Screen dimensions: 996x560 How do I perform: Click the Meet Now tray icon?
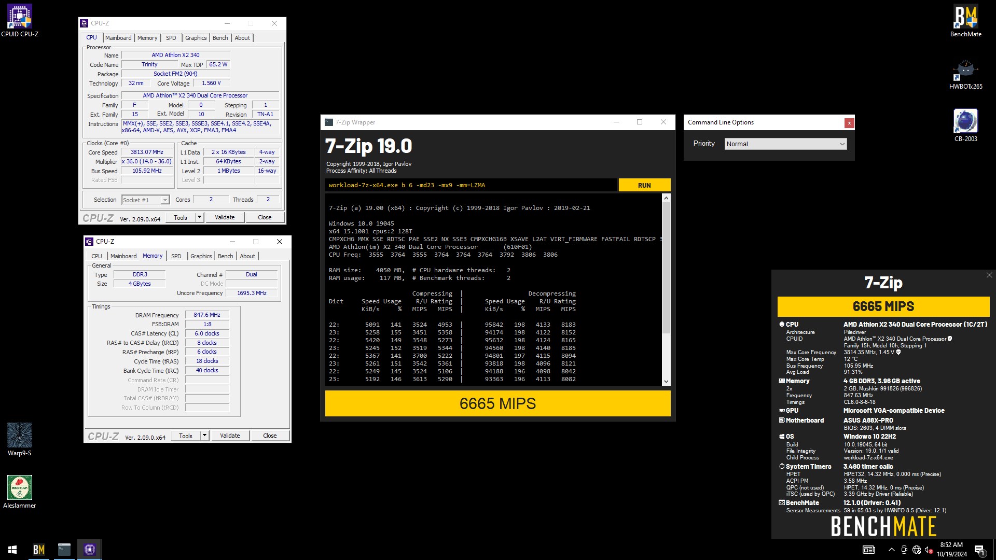click(x=904, y=550)
